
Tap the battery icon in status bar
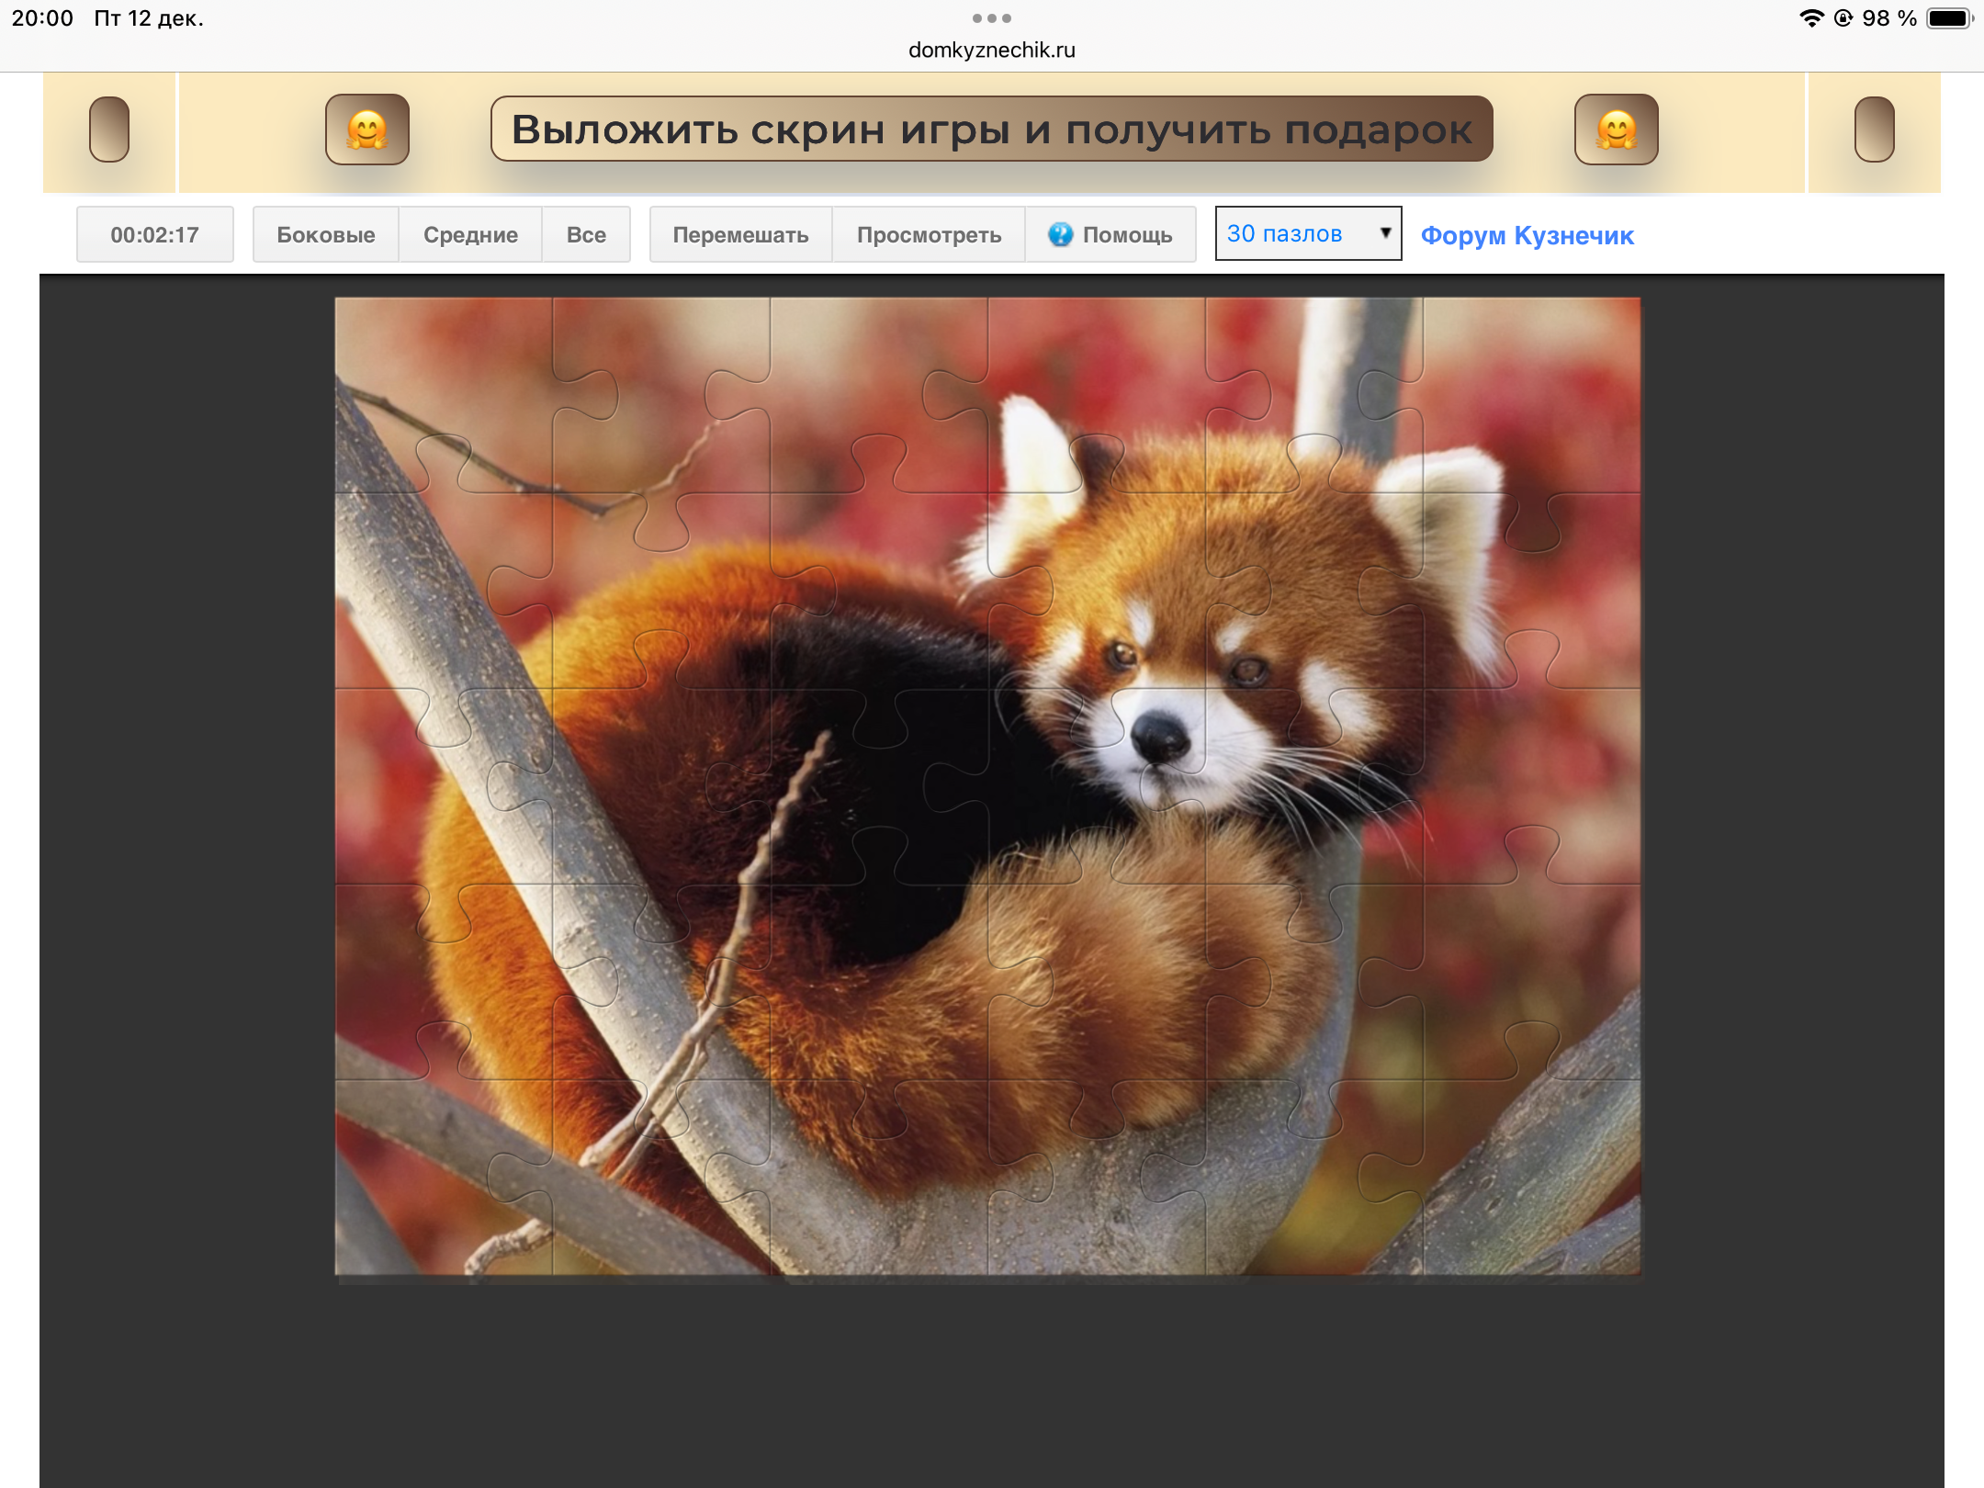click(x=1948, y=18)
